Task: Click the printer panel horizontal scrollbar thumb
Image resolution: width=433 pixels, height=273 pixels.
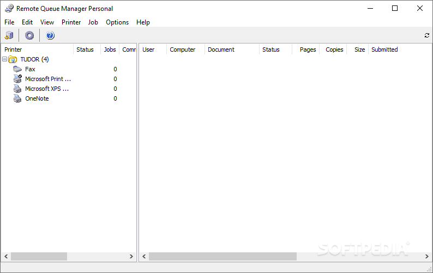Action: coord(39,257)
